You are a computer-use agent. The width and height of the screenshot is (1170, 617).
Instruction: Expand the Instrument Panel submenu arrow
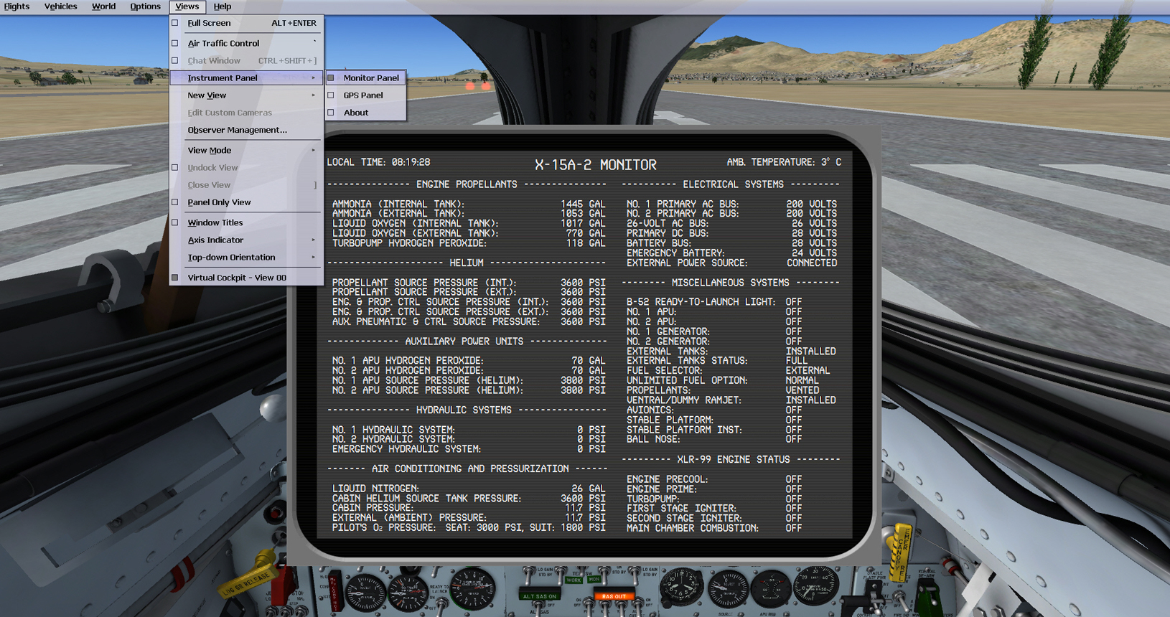[313, 77]
